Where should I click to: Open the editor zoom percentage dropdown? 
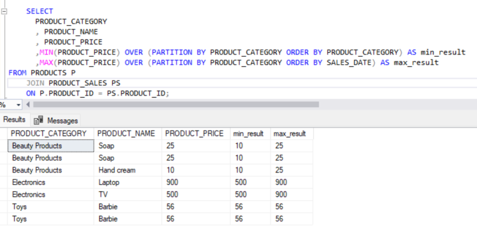19,104
